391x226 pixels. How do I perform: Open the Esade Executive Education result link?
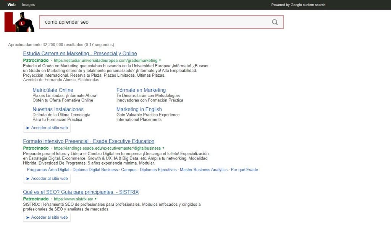coord(88,141)
